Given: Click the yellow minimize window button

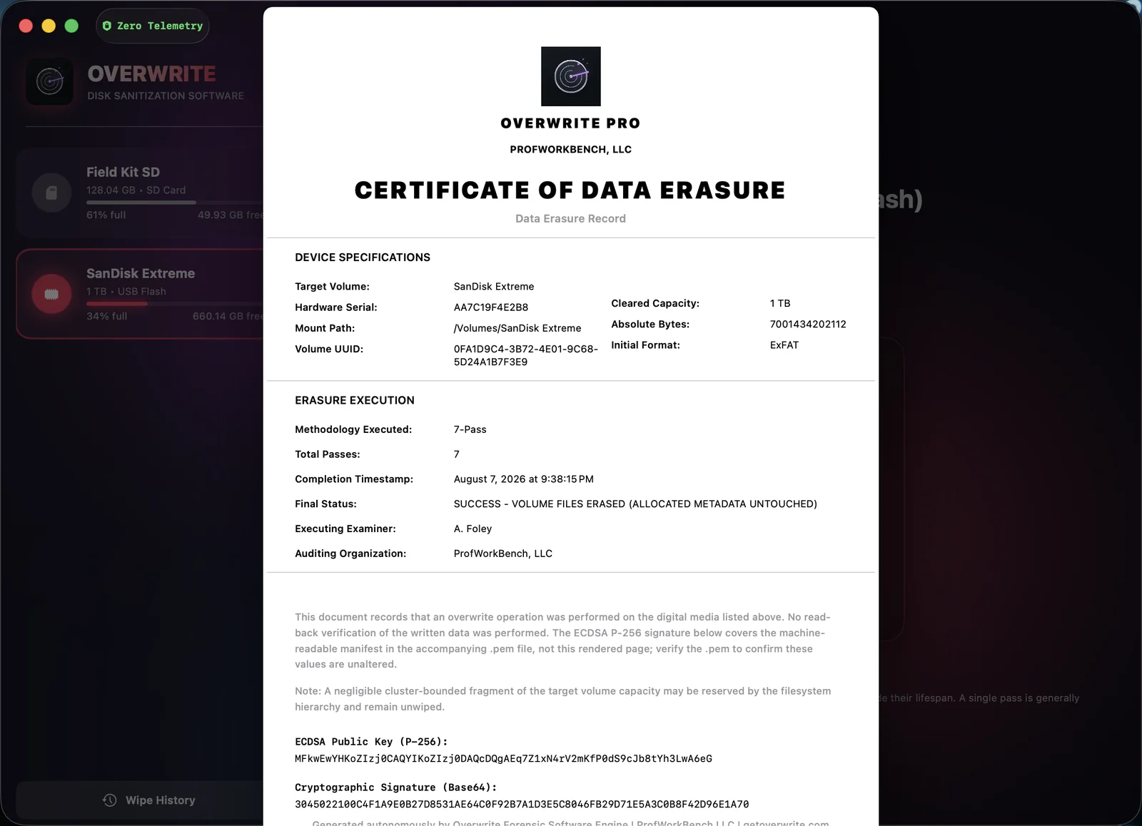Looking at the screenshot, I should [49, 26].
